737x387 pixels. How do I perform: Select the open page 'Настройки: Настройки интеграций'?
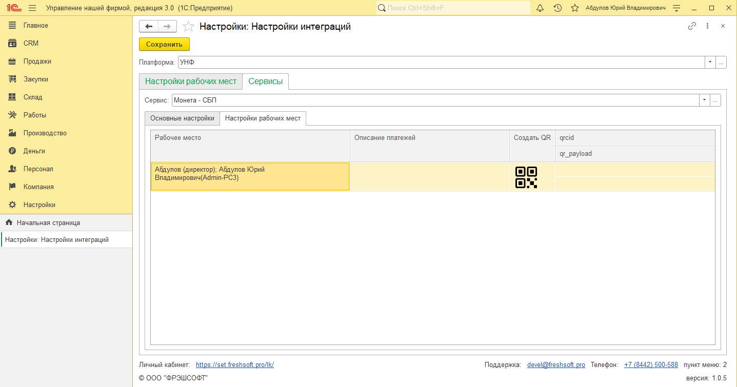click(66, 240)
